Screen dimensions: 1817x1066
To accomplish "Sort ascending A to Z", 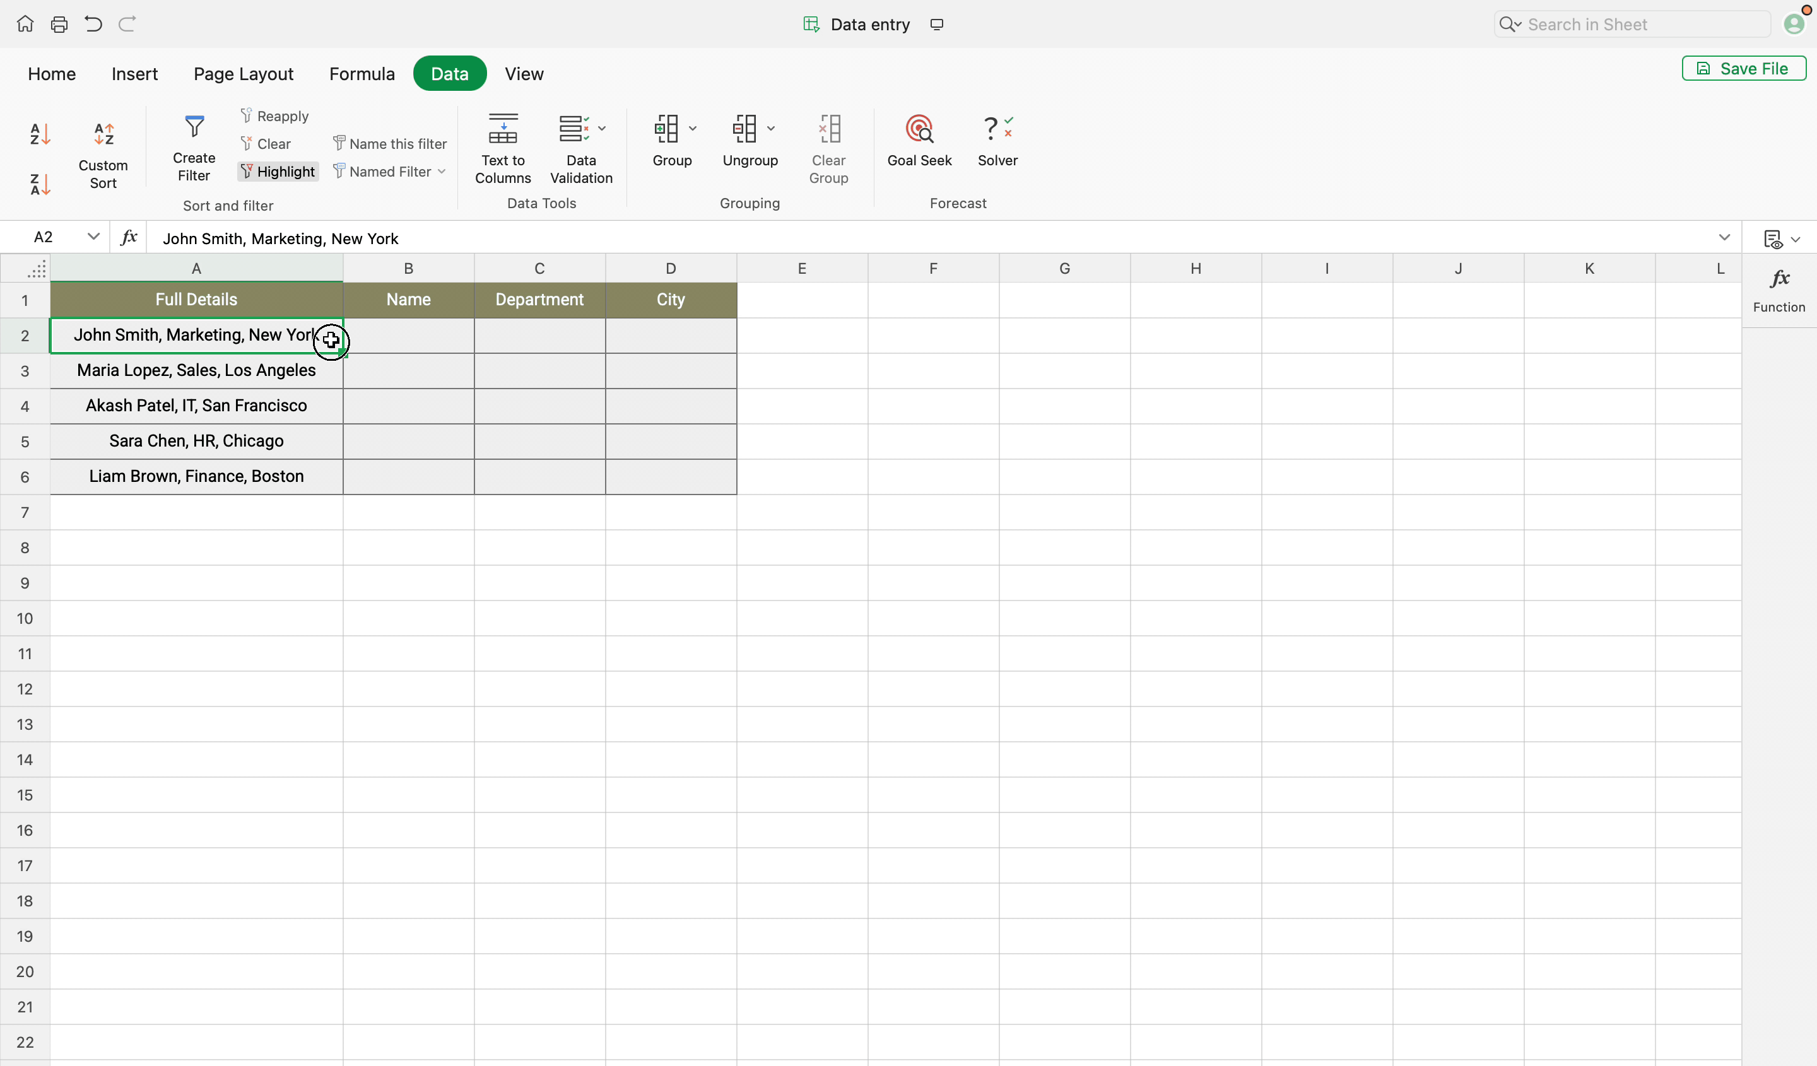I will coord(40,134).
